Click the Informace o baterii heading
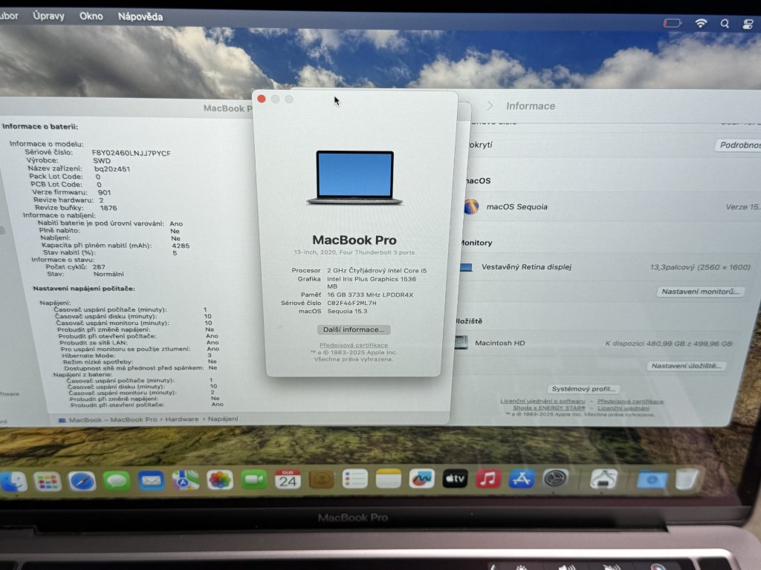Viewport: 761px width, 570px height. [x=40, y=126]
